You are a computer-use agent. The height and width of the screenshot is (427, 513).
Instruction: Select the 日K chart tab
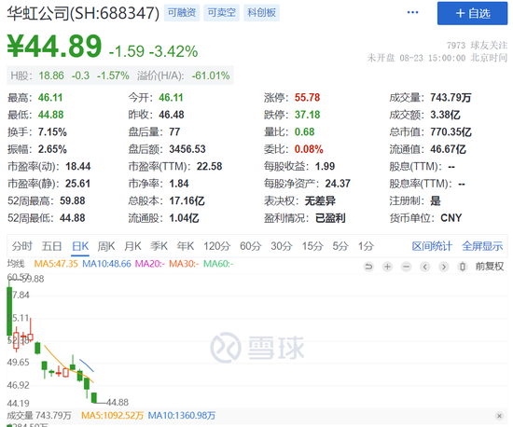80,246
